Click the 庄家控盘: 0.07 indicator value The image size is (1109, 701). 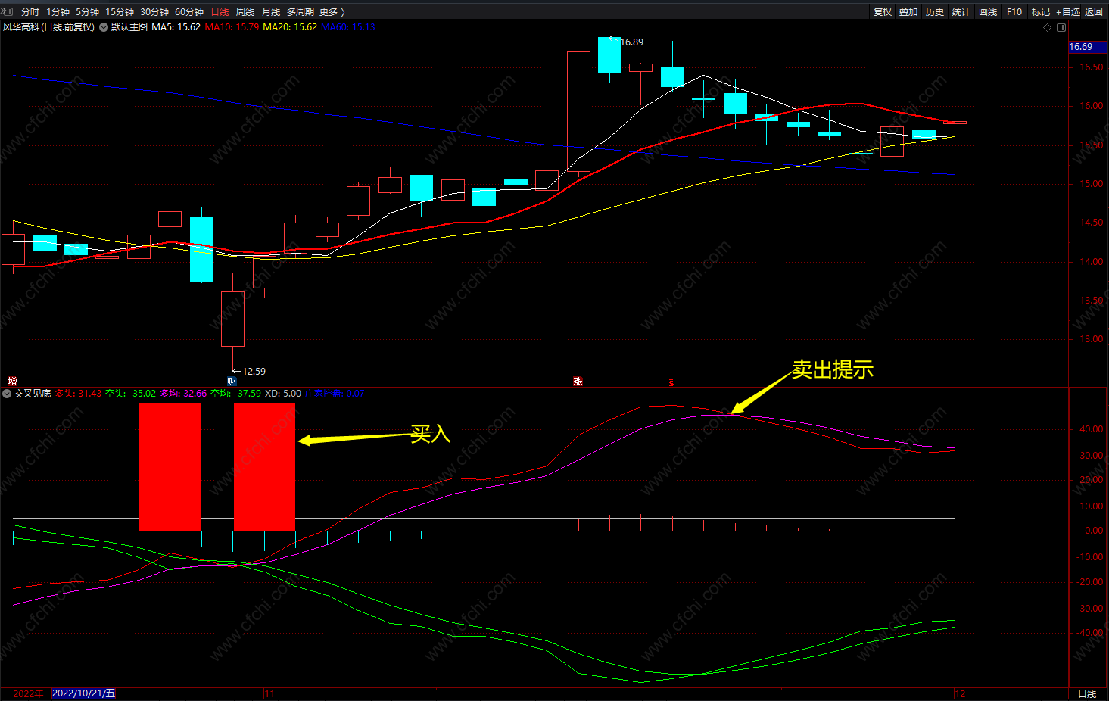(335, 394)
